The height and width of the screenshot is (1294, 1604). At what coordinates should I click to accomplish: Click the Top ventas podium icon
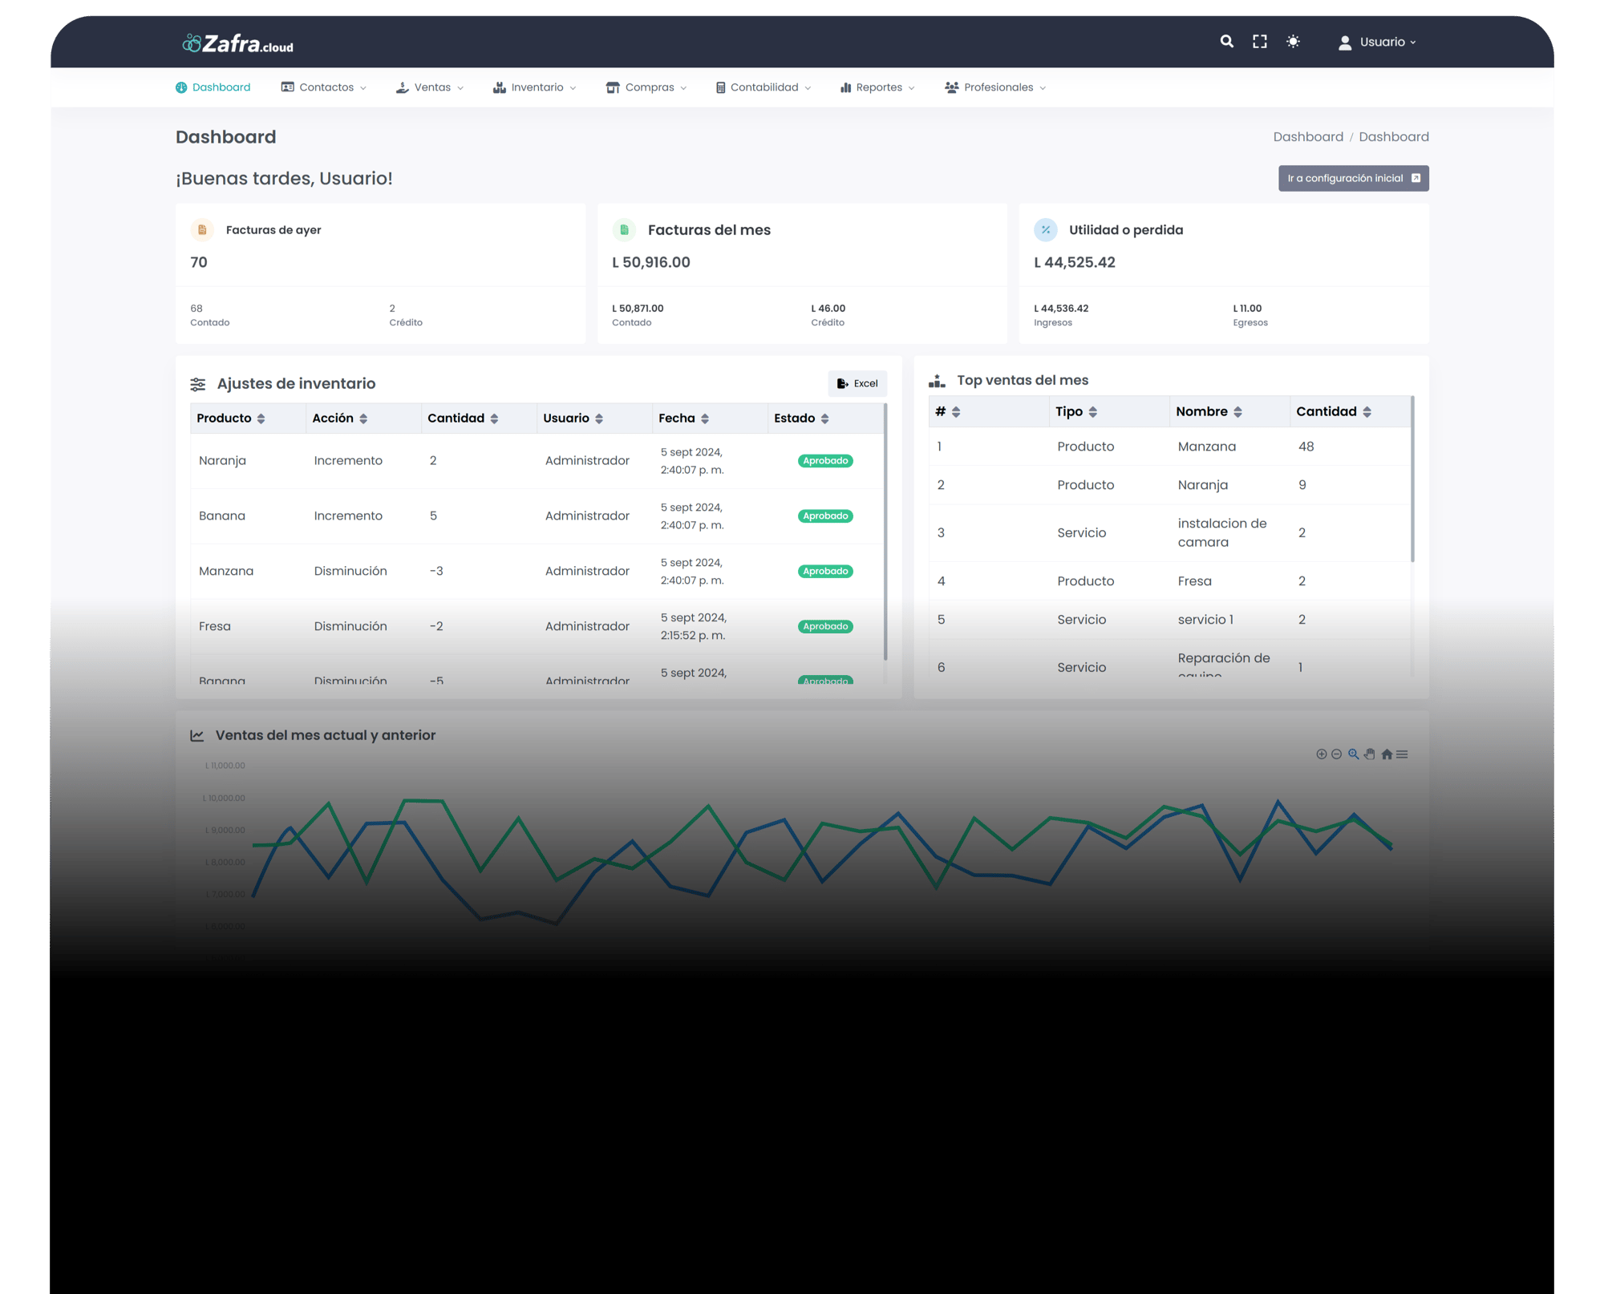point(937,381)
